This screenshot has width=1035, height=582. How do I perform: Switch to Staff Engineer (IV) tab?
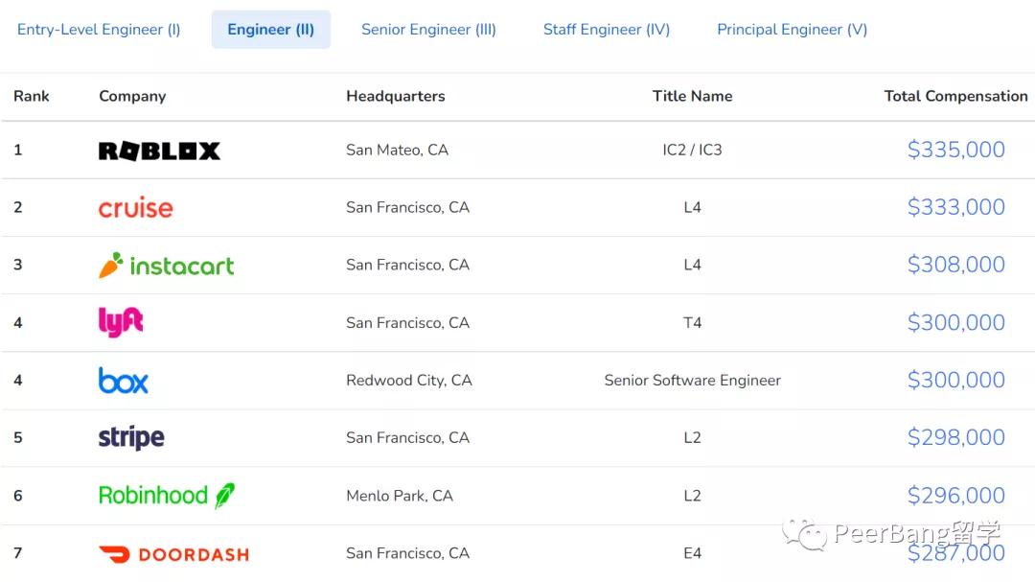point(606,30)
